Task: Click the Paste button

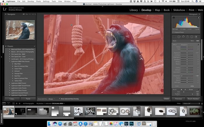Action: click(x=28, y=99)
